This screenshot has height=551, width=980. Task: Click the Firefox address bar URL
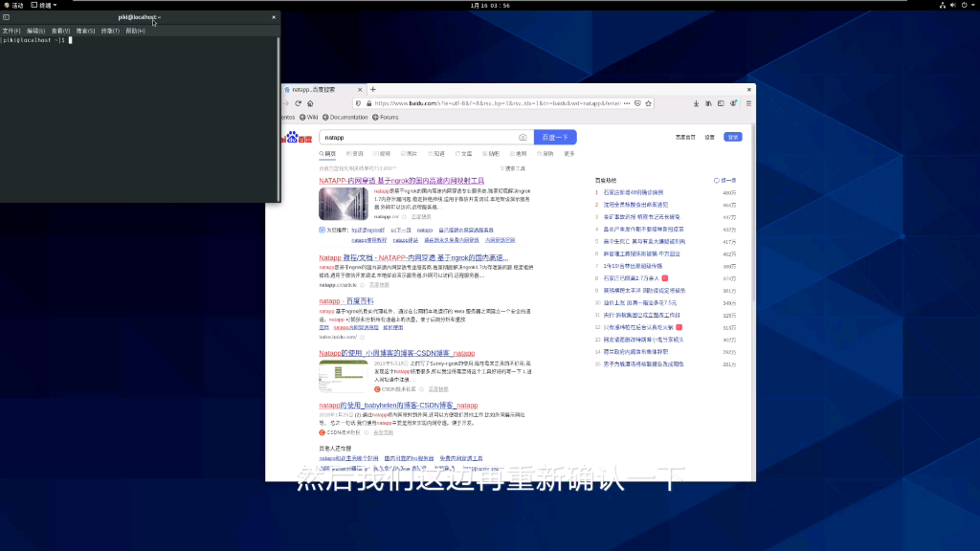[x=497, y=103]
